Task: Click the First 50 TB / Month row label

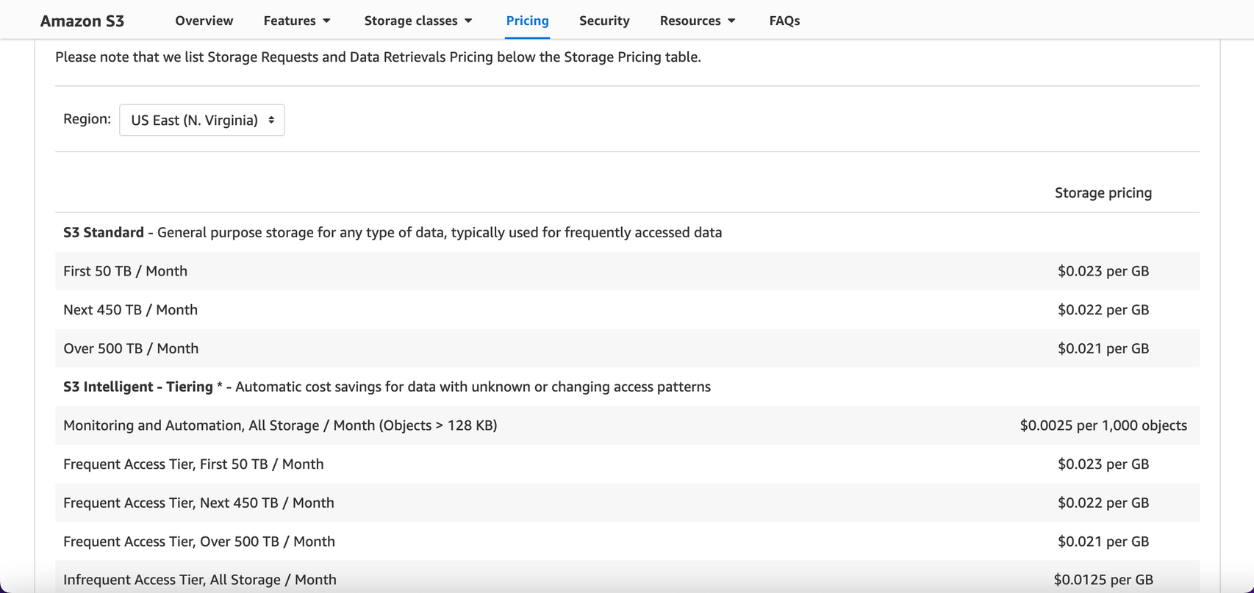Action: click(x=126, y=271)
